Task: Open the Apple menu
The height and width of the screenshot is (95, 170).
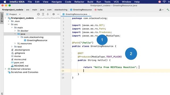Action: pos(5,2)
